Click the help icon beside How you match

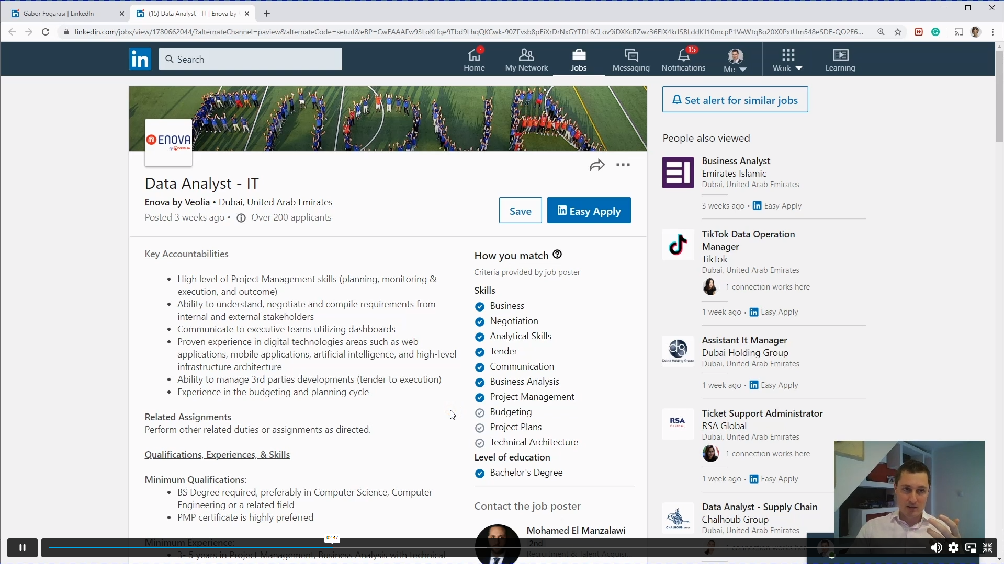pyautogui.click(x=557, y=255)
